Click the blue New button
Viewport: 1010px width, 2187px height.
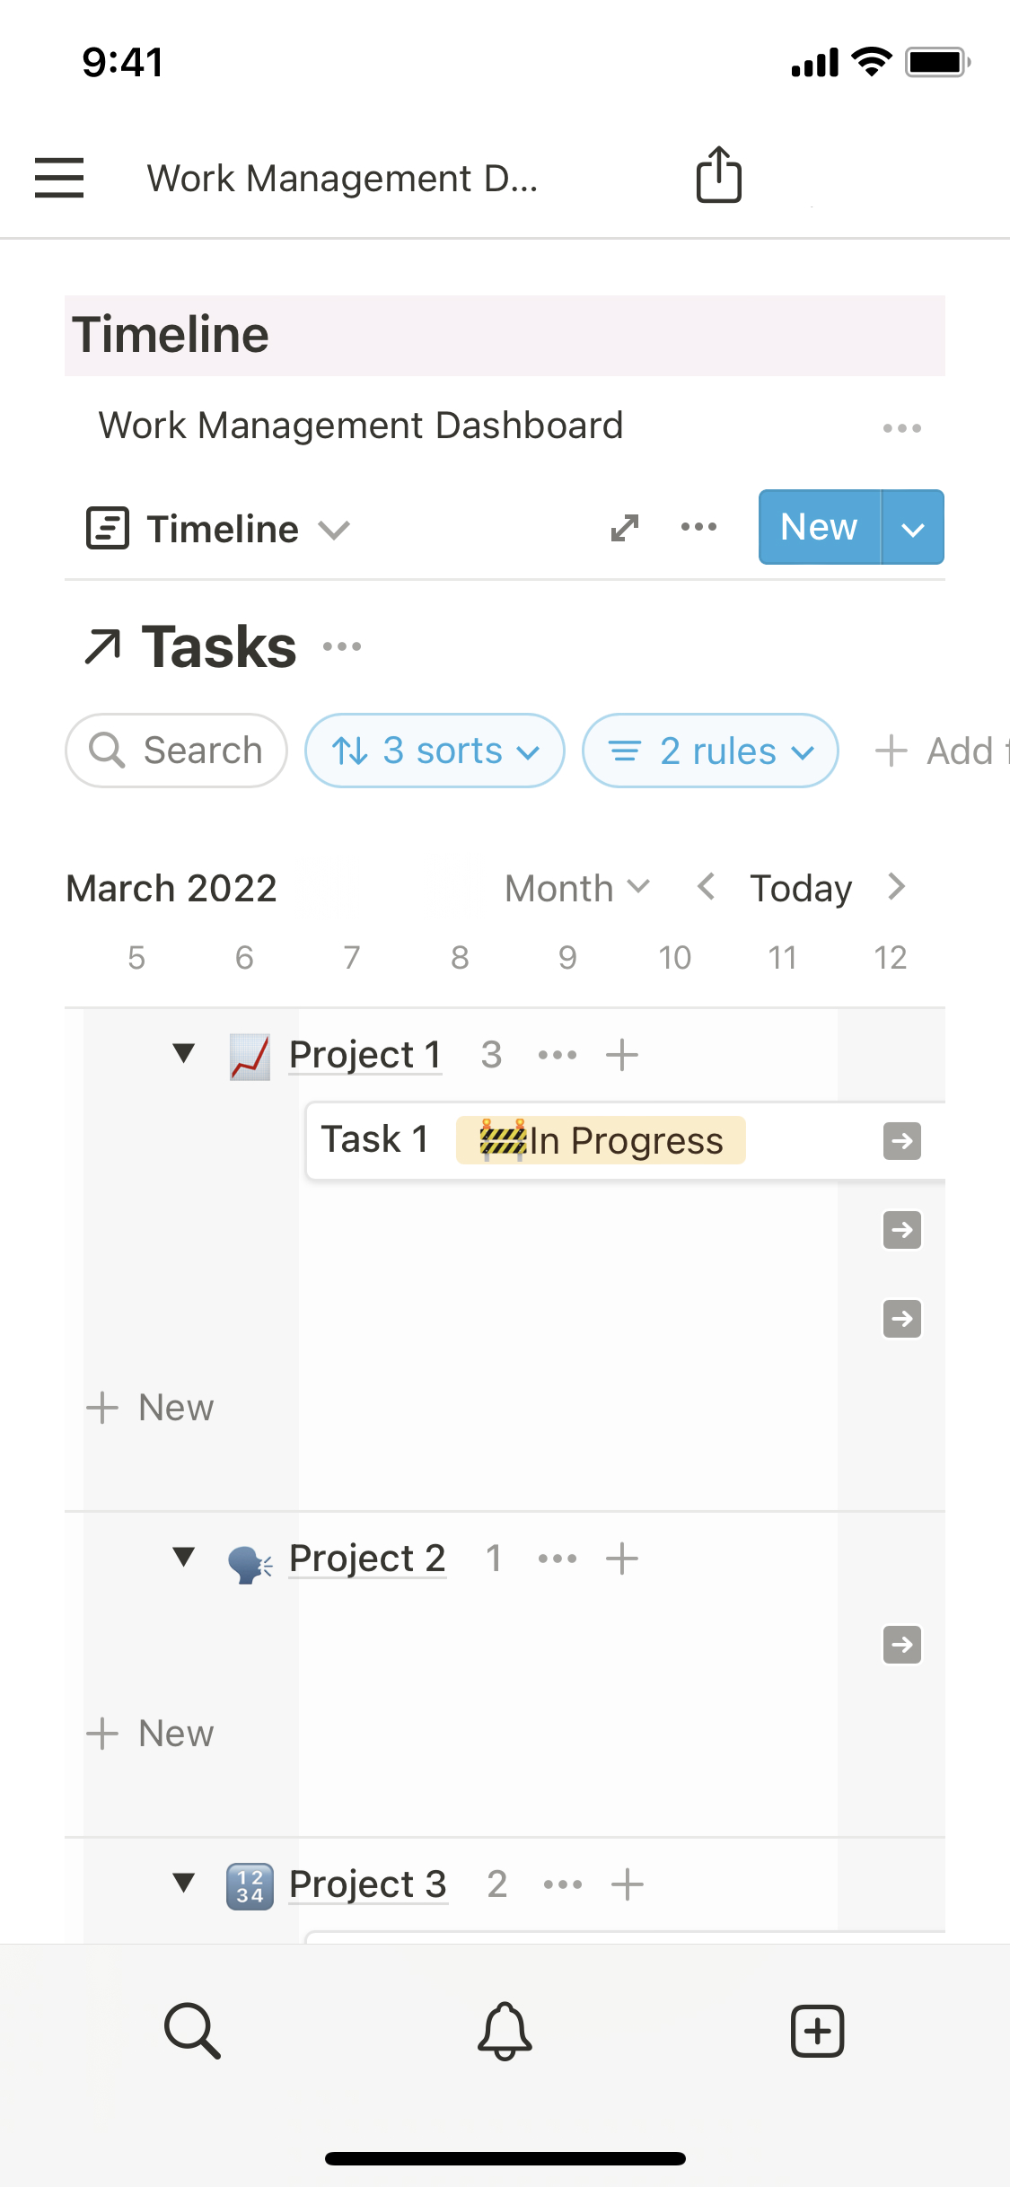pyautogui.click(x=819, y=528)
